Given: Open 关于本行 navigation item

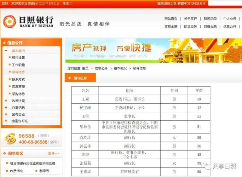Looking at the screenshot, I should [190, 19].
